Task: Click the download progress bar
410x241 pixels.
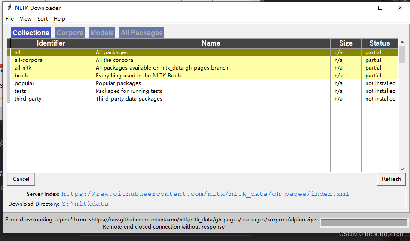Action: point(364,223)
